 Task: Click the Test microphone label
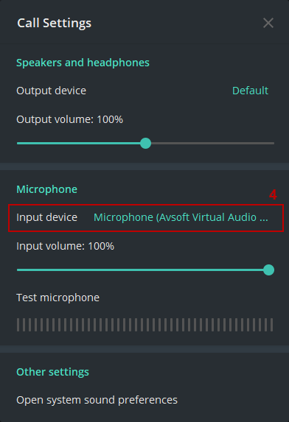point(58,298)
